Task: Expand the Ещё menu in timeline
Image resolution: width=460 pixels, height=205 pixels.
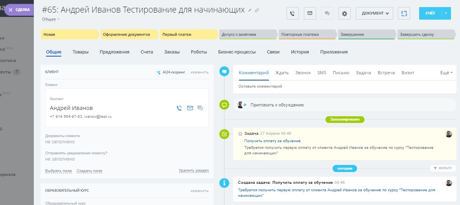Action: 446,73
